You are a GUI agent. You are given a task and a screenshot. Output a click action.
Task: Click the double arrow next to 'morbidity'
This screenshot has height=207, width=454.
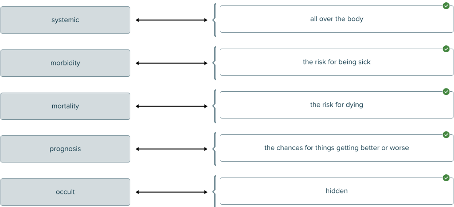172,63
